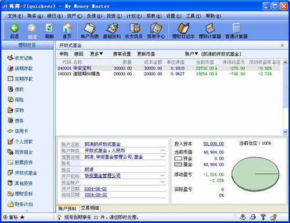This screenshot has height=223, width=290.
Task: Select the 180003 fund row
Action: (168, 74)
